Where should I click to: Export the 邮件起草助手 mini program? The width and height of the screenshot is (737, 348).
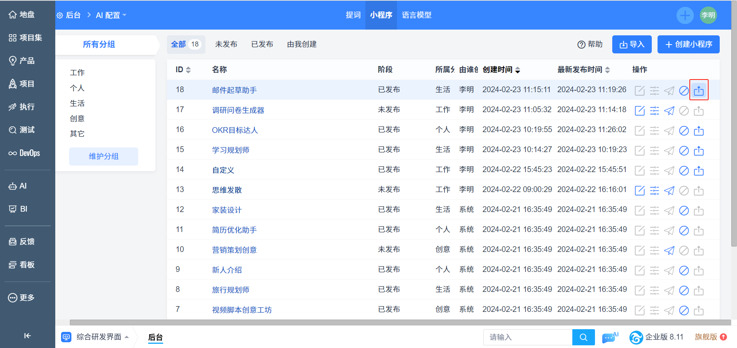[699, 90]
